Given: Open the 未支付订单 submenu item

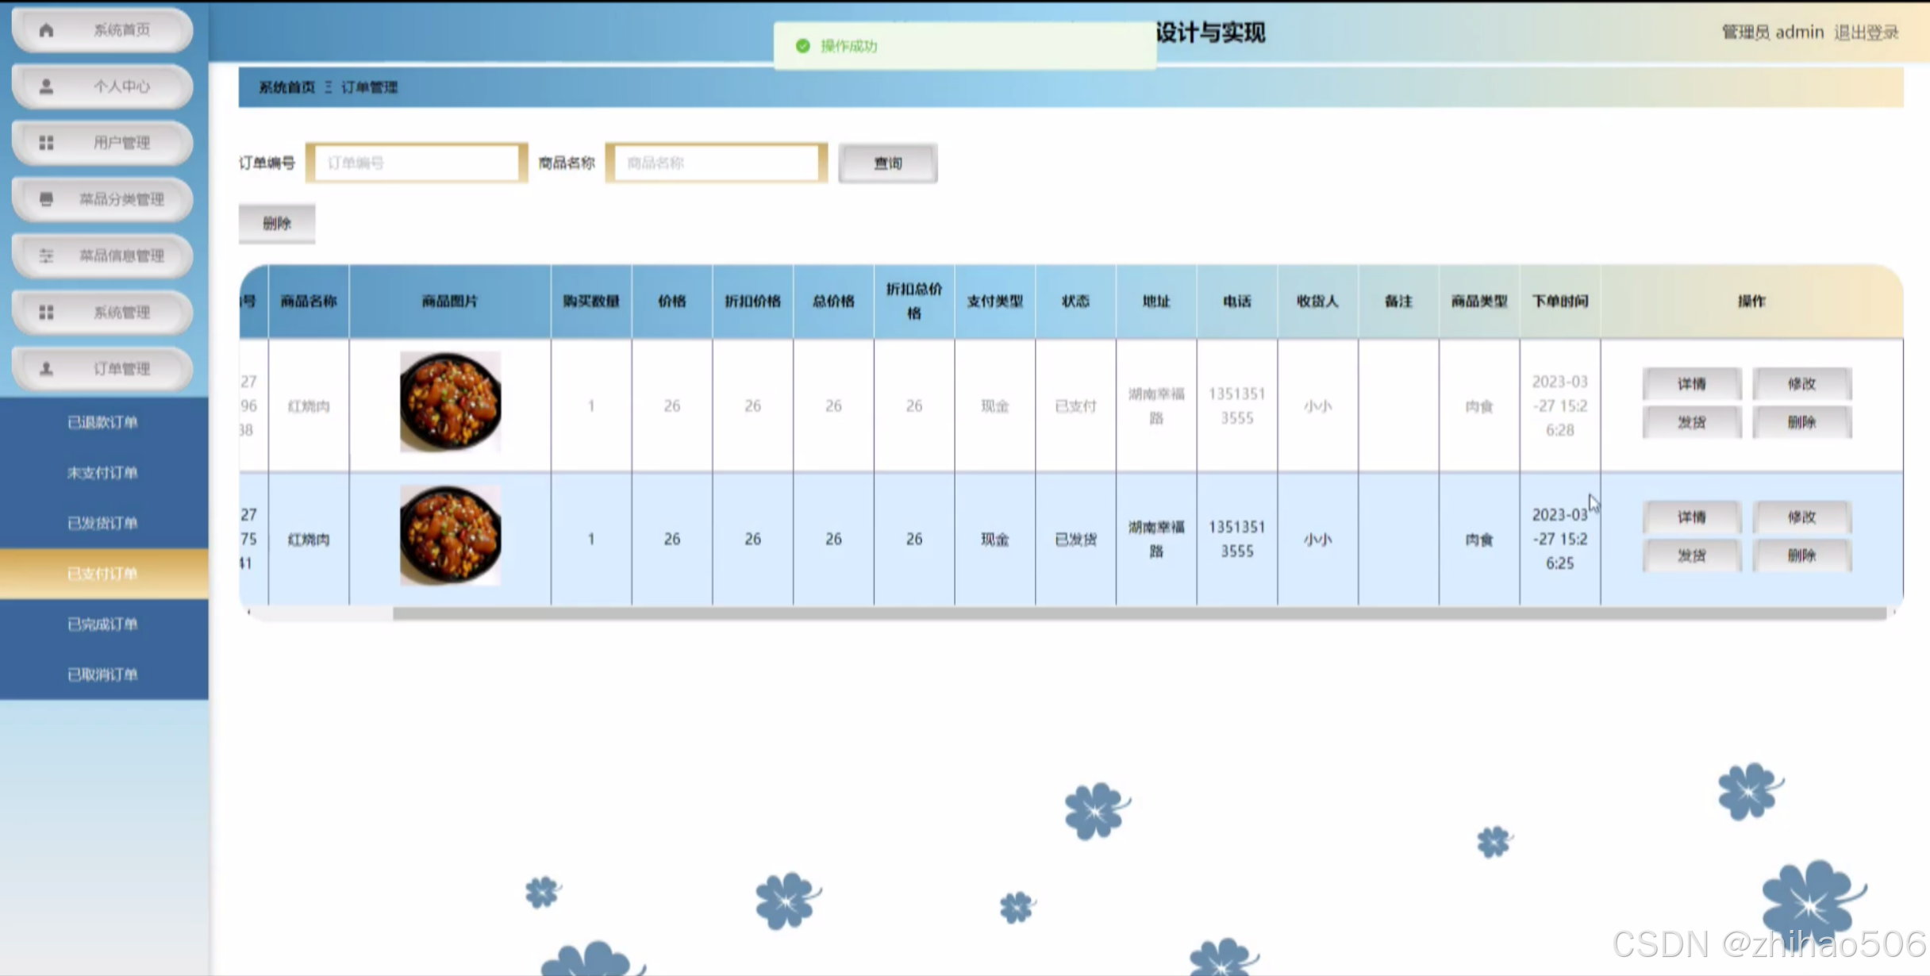Looking at the screenshot, I should click(103, 473).
